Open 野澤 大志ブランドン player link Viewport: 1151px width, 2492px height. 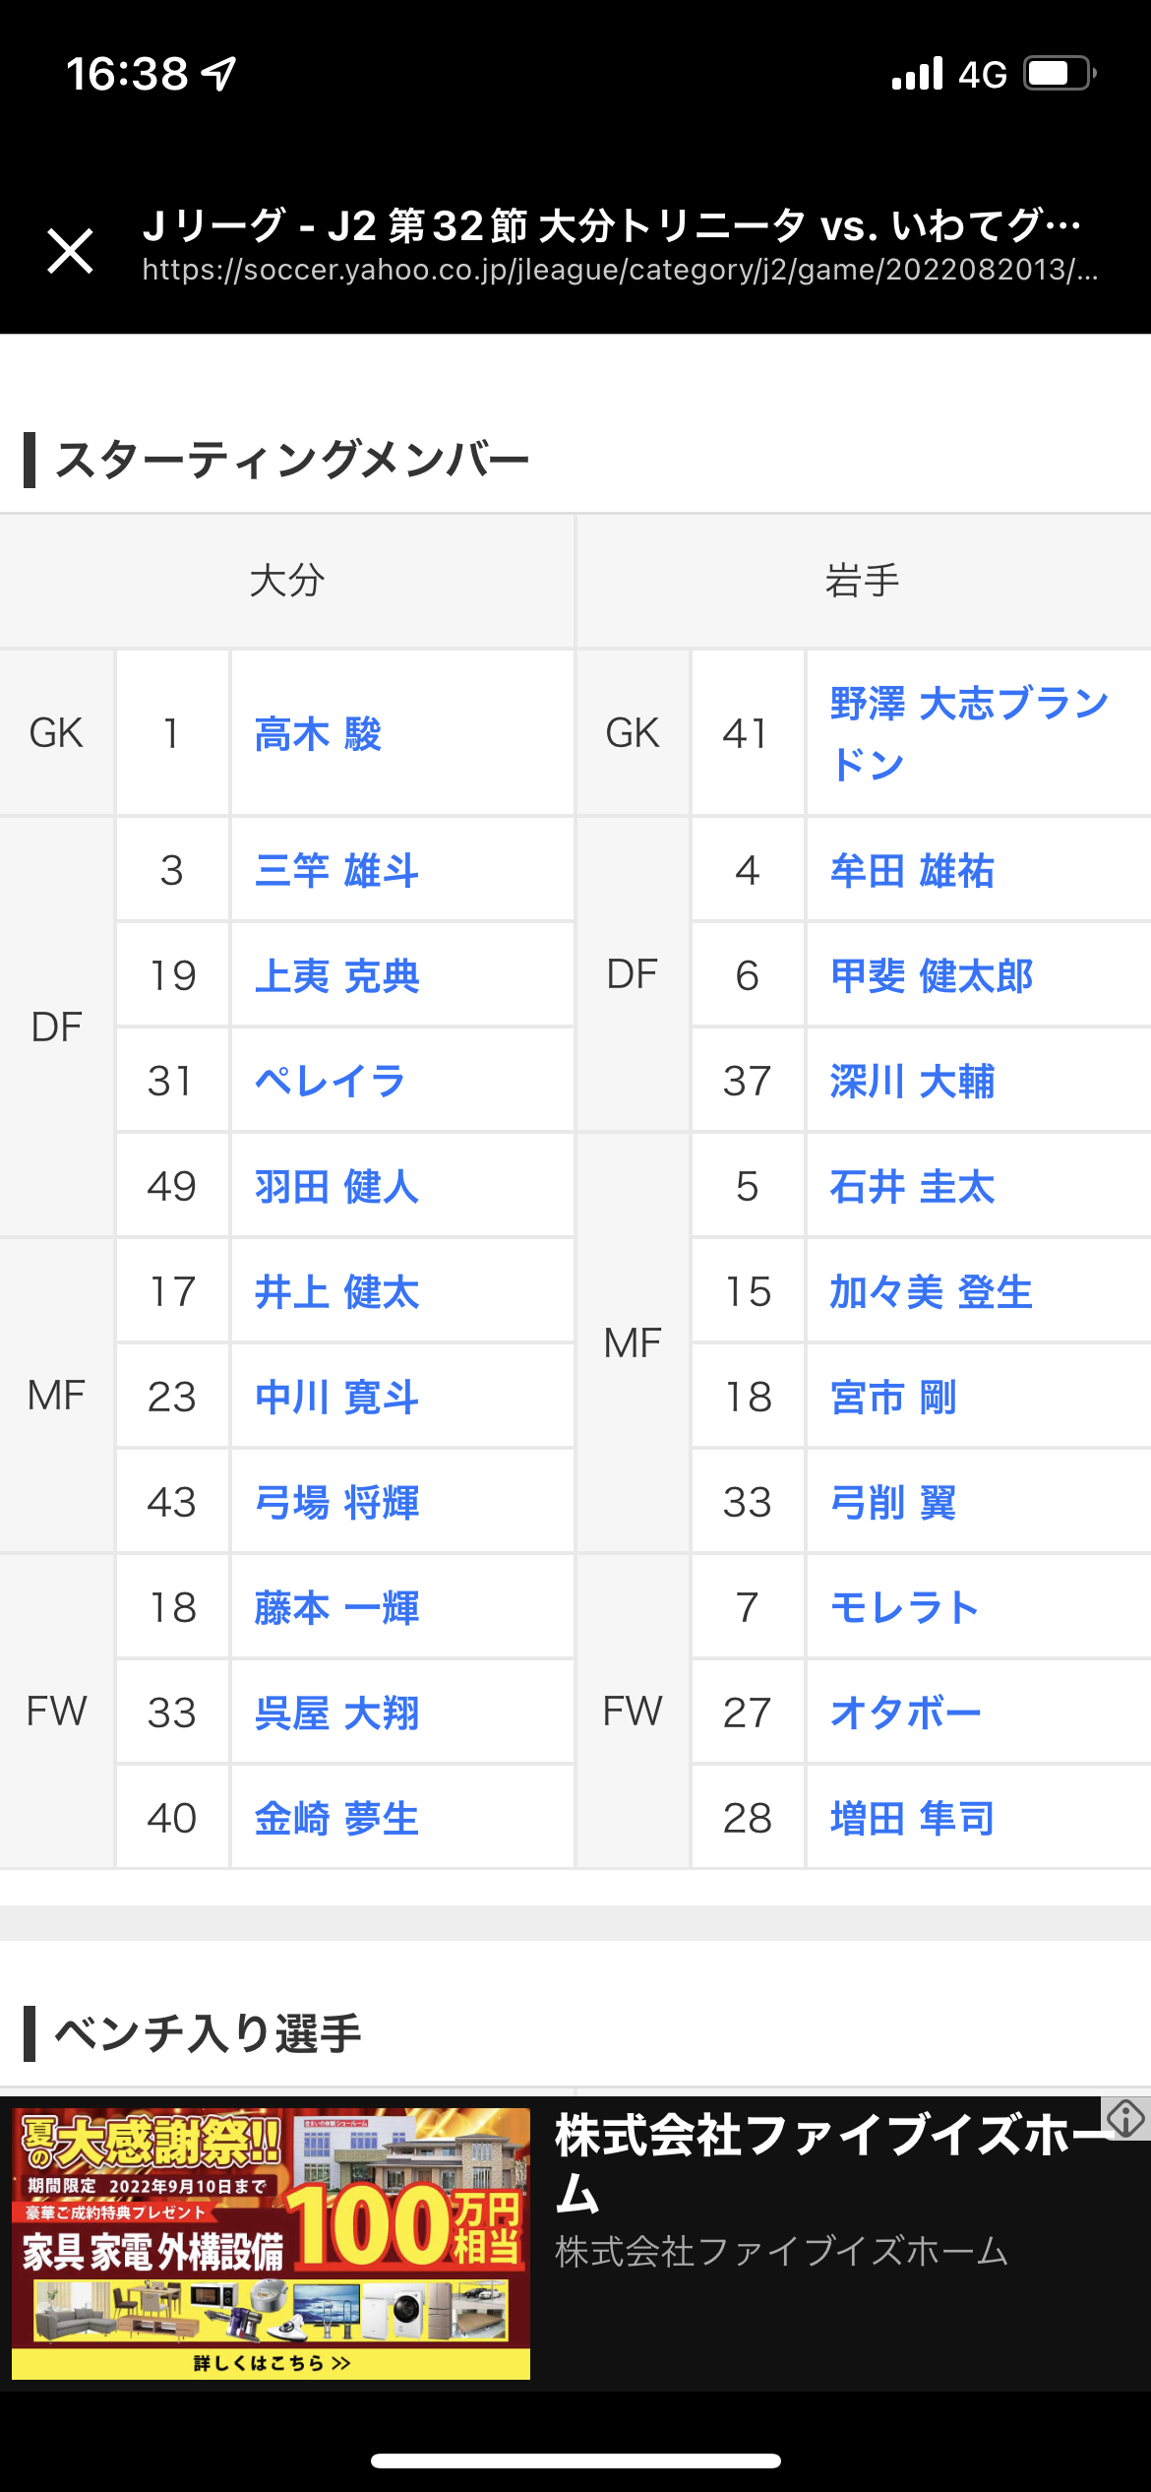coord(968,733)
